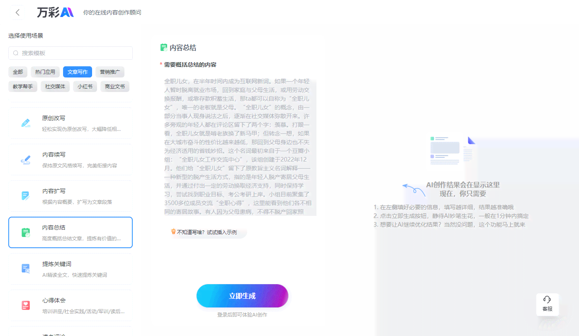Image resolution: width=579 pixels, height=336 pixels.
Task: Select the 营销推广 category tag
Action: [x=110, y=72]
